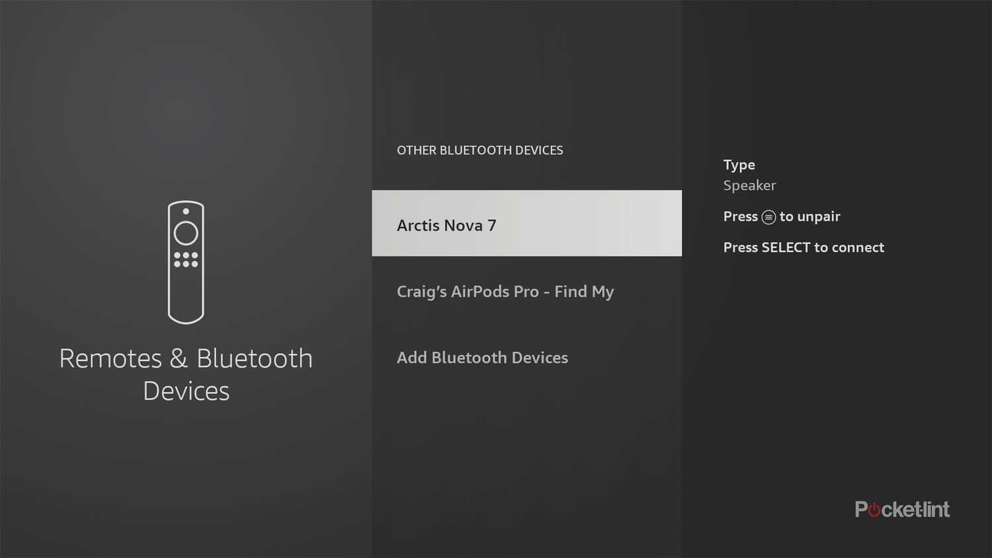
Task: Click the Remotes & Bluetooth Devices title
Action: (x=186, y=374)
